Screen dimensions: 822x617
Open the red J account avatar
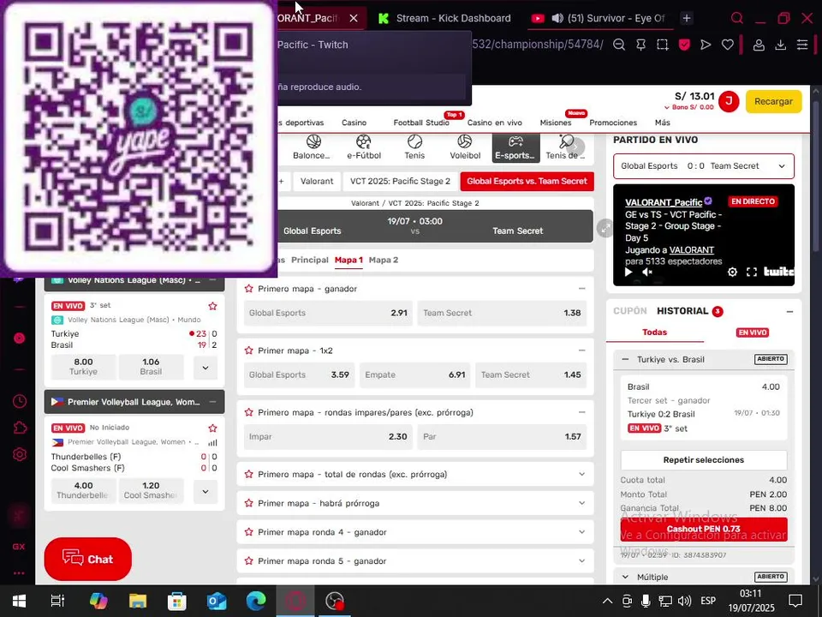tap(728, 101)
